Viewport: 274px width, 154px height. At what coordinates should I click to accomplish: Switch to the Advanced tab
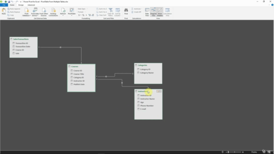[31, 5]
